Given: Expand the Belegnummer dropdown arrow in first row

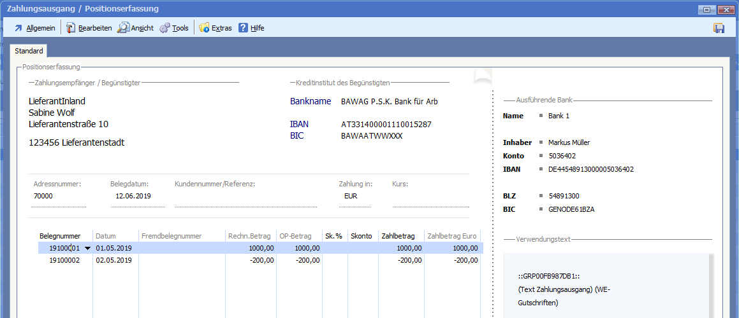Looking at the screenshot, I should pyautogui.click(x=87, y=248).
